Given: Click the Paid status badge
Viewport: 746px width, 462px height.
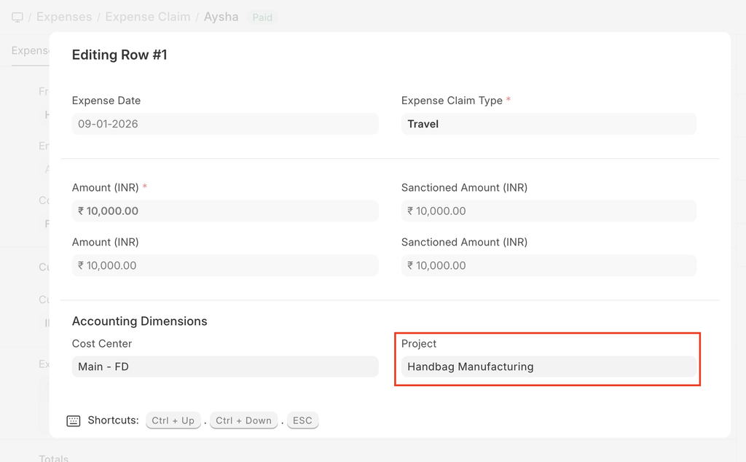Looking at the screenshot, I should click(262, 17).
